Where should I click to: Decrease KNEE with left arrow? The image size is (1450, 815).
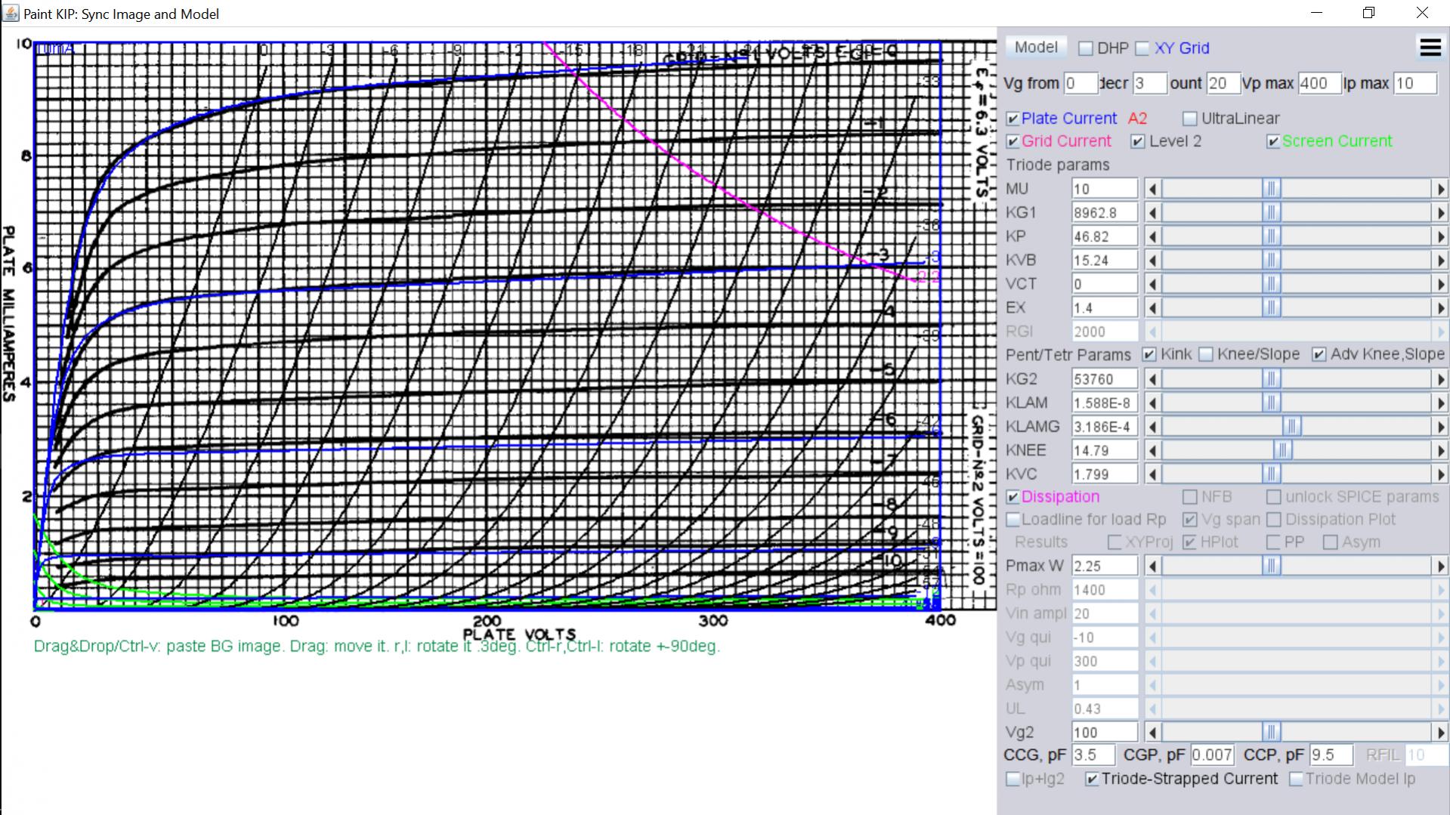coord(1152,451)
